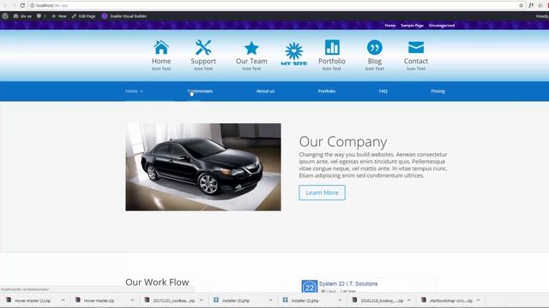Screen dimensions: 549x308
Task: Click the Contact envelope icon
Action: pos(416,48)
